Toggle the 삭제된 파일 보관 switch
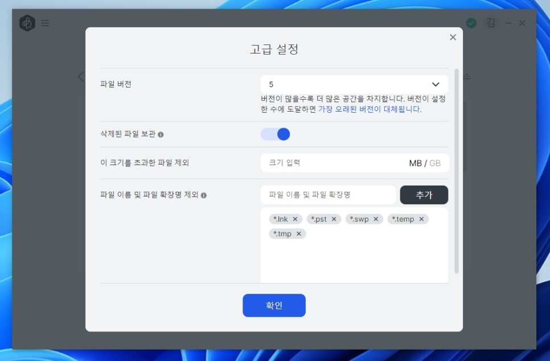This screenshot has width=550, height=361. (276, 134)
